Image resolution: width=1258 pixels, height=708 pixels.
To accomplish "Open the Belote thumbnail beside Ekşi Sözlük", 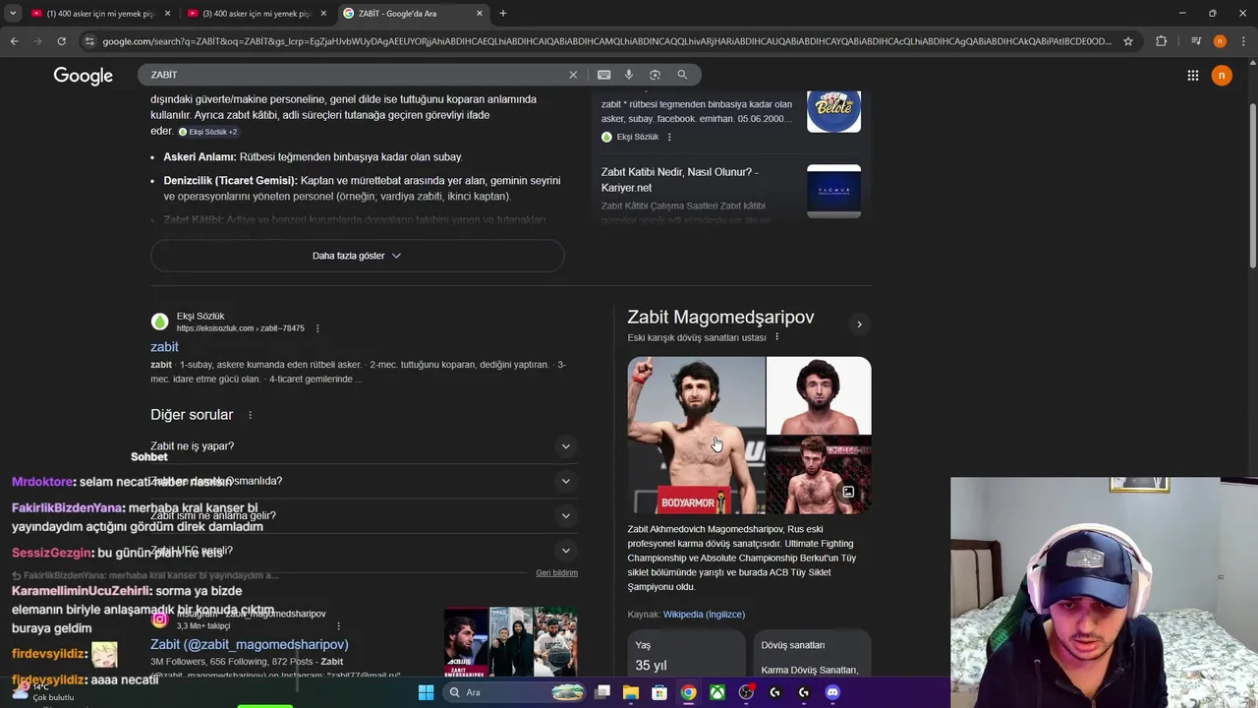I will (x=833, y=111).
